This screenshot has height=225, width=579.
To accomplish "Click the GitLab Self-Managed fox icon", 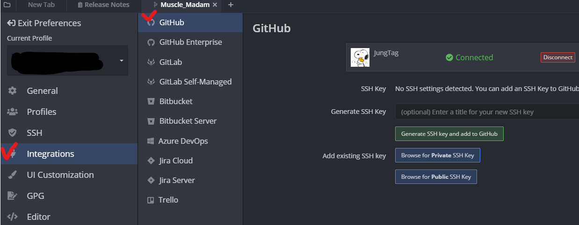I will pyautogui.click(x=151, y=82).
